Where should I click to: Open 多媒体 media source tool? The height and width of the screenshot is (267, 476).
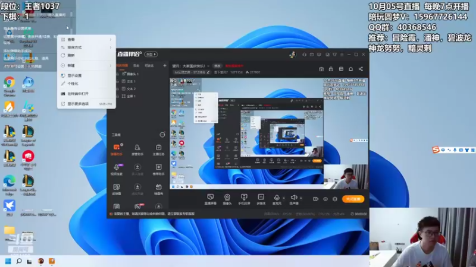(x=261, y=199)
